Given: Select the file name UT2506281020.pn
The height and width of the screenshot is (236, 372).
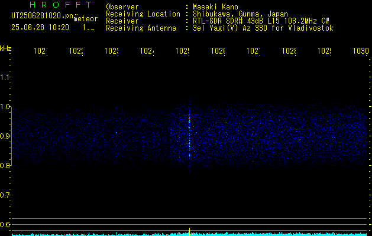Looking at the screenshot, I should click(x=42, y=16).
